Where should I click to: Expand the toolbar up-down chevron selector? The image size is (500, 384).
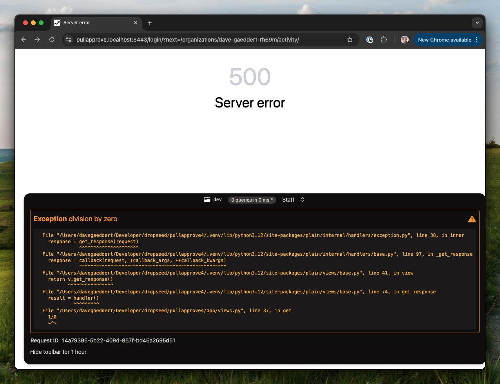pyautogui.click(x=302, y=200)
